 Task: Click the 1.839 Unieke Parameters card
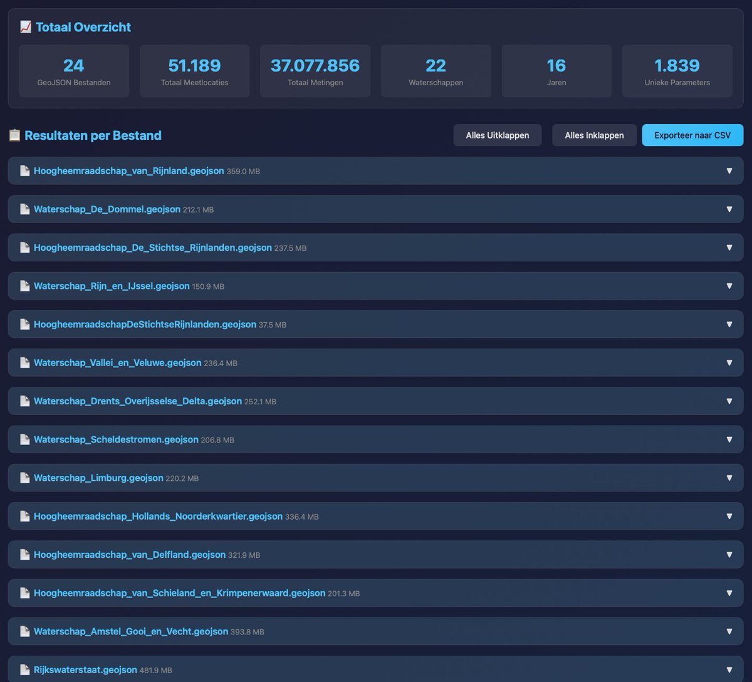point(677,71)
